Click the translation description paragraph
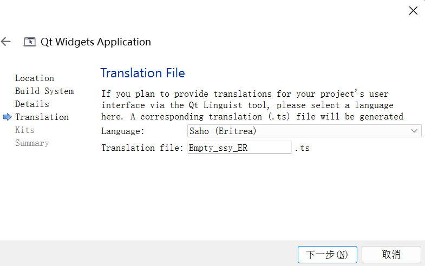 [252, 105]
